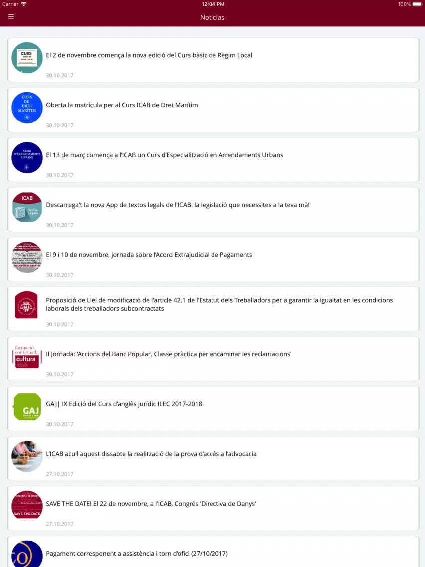Screen dimensions: 425x567
Task: Open the App de textos legals news headline
Action: (x=178, y=205)
